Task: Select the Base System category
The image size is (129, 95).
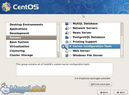Action: pyautogui.click(x=31, y=42)
